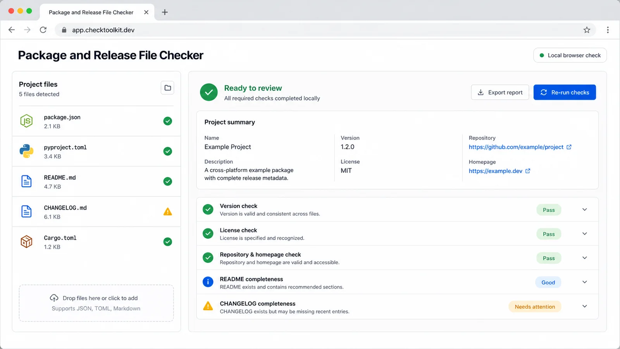Reload the page in the browser
Viewport: 620px width, 349px height.
(43, 30)
